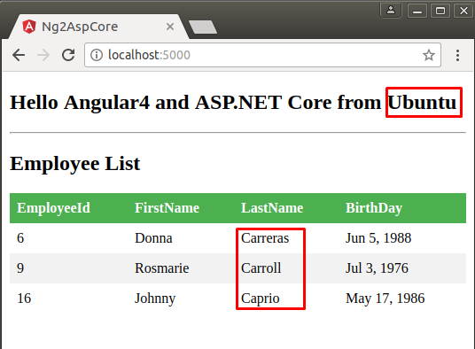Click the Hello Angular4 and ASP.NET Core heading
475x349 pixels.
click(233, 103)
